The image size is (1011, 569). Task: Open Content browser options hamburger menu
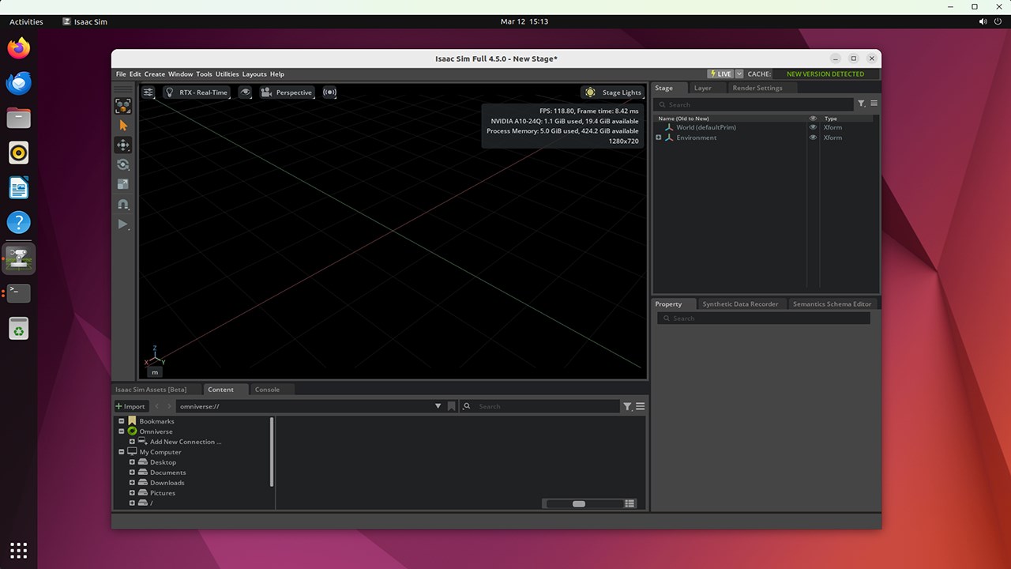(641, 406)
